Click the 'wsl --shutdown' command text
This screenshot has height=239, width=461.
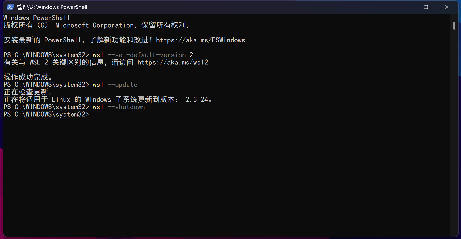[119, 107]
